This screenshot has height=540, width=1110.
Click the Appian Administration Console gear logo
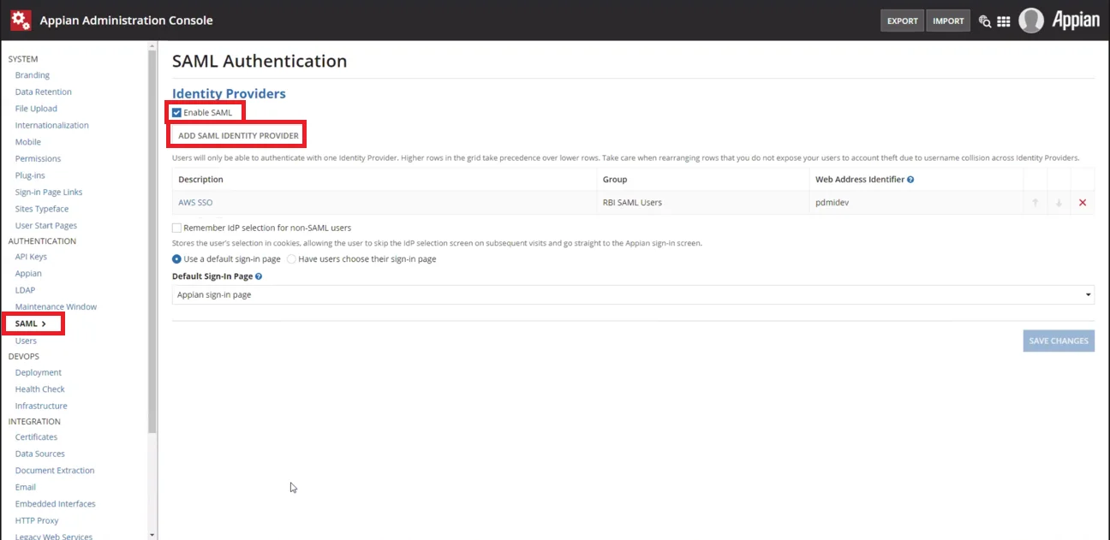coord(21,20)
